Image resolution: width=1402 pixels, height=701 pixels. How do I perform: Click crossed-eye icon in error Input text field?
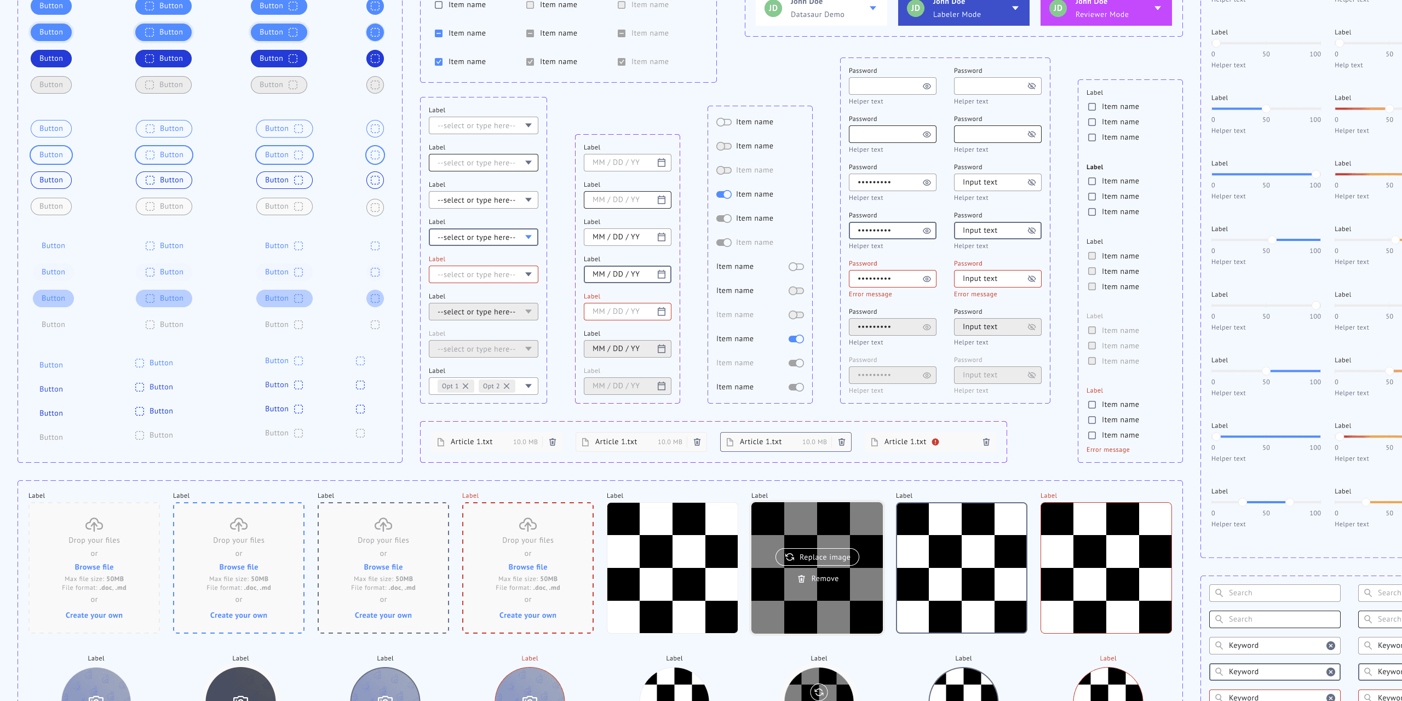(x=1031, y=279)
